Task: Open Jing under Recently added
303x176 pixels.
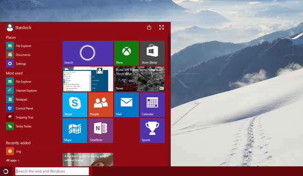Action: pyautogui.click(x=14, y=151)
